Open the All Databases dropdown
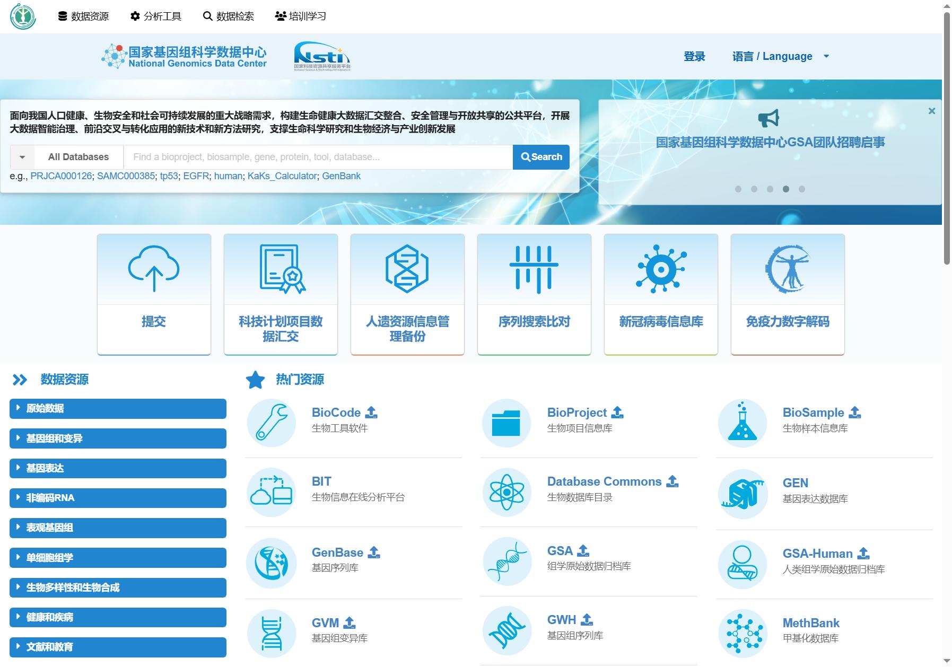 coord(67,157)
